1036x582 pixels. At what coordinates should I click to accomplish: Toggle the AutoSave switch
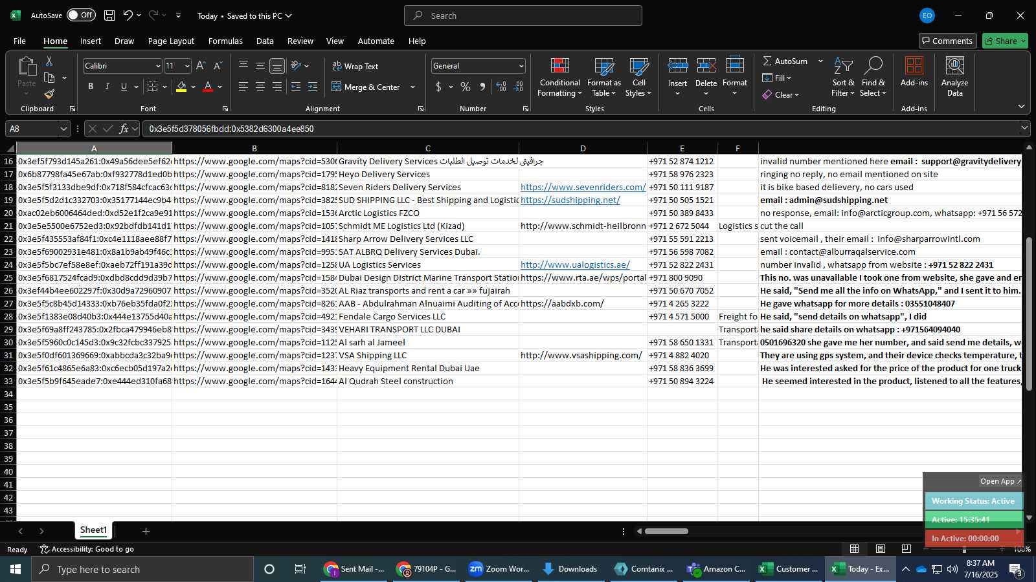(81, 15)
